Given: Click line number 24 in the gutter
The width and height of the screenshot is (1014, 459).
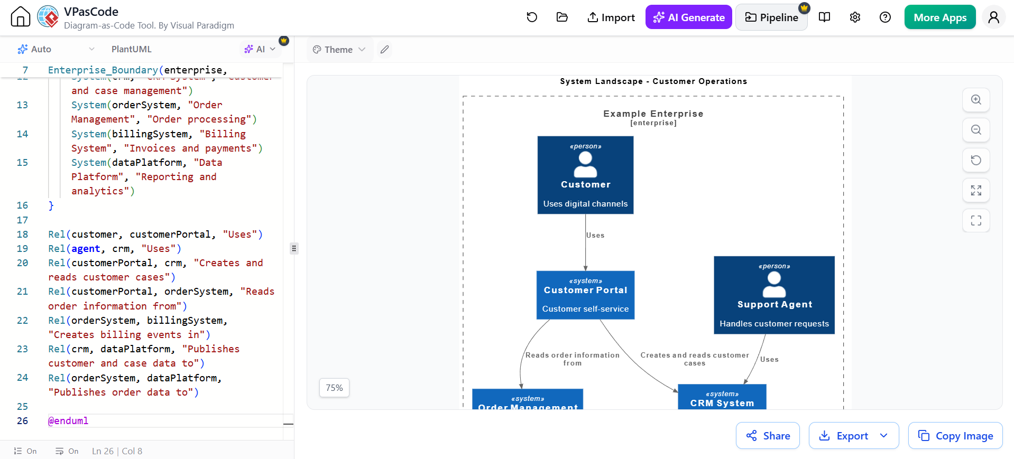Looking at the screenshot, I should (x=22, y=378).
